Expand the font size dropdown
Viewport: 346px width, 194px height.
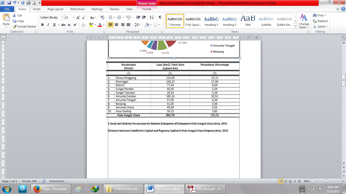pyautogui.click(x=73, y=17)
